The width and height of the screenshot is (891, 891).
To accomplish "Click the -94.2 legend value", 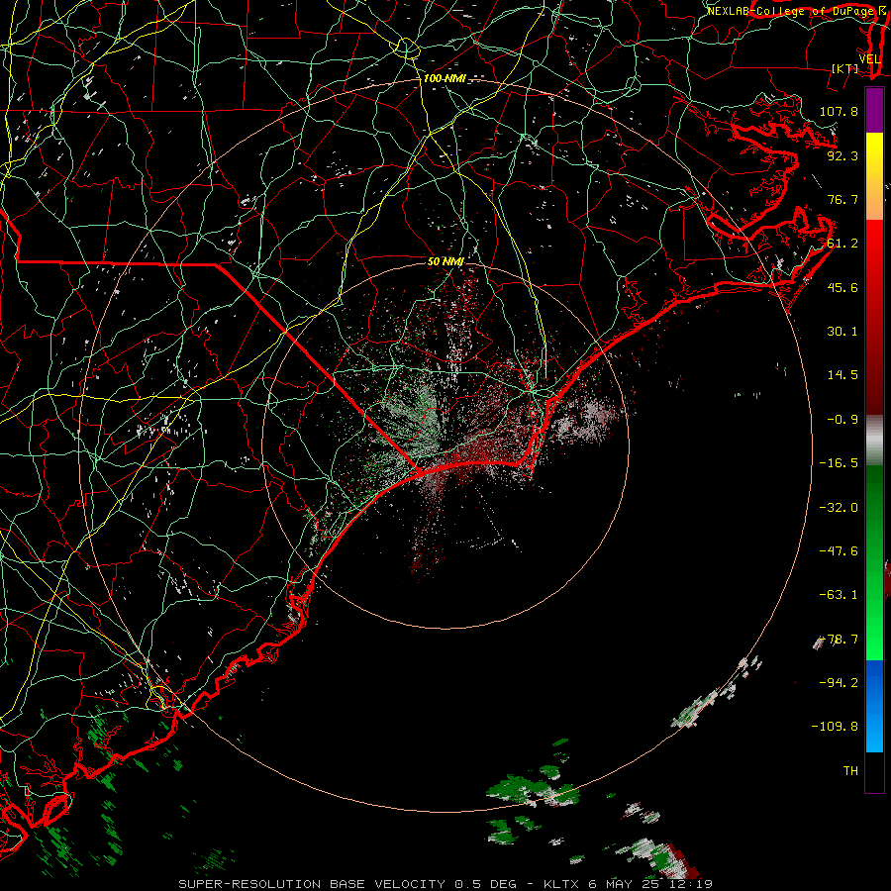I will (x=839, y=682).
